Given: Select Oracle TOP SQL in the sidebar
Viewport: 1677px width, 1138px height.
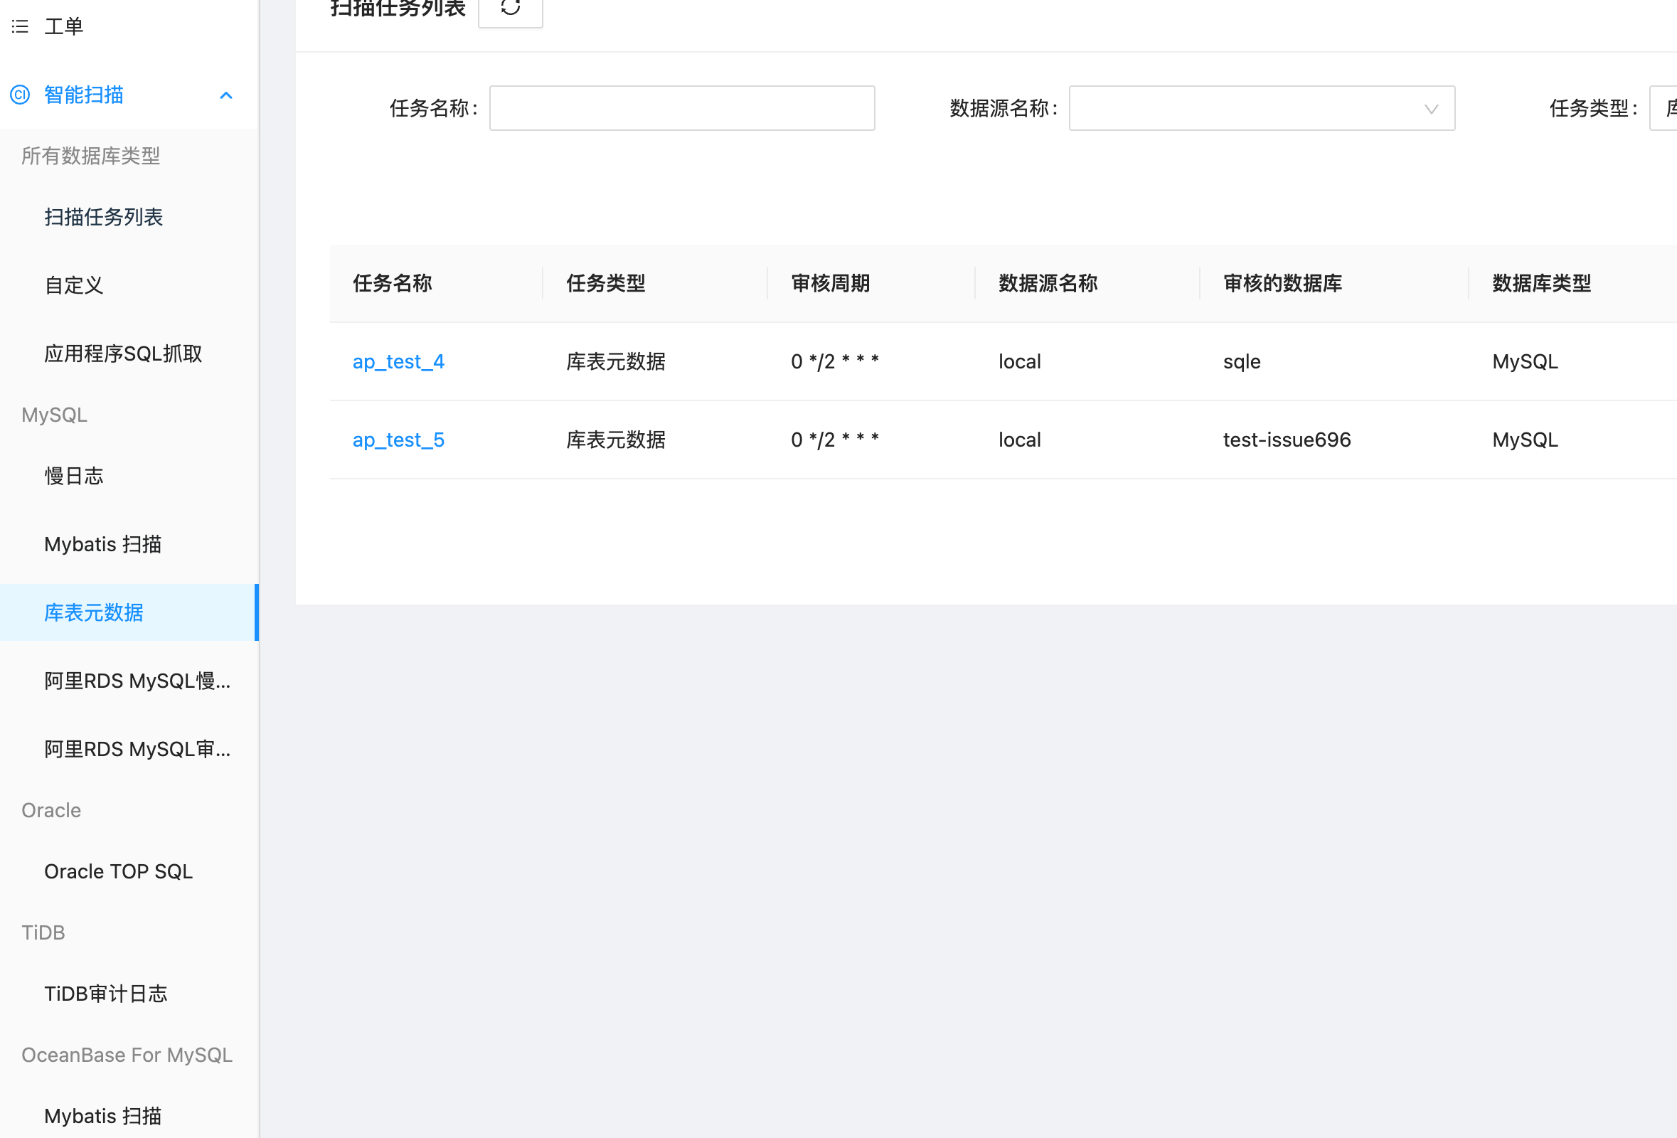Looking at the screenshot, I should (x=118, y=871).
